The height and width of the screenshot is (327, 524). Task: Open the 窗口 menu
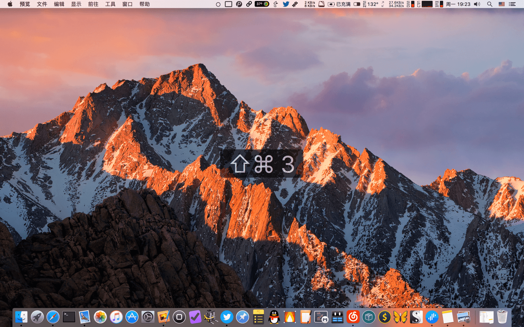tap(127, 4)
